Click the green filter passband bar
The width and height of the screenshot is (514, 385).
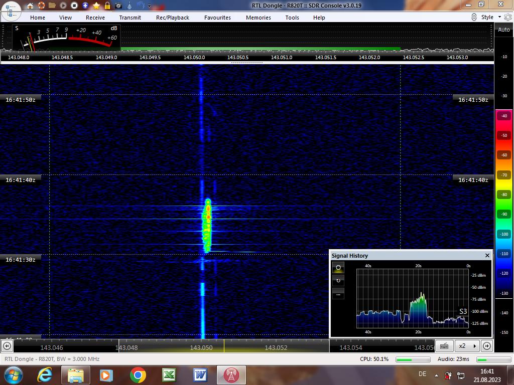click(x=261, y=49)
